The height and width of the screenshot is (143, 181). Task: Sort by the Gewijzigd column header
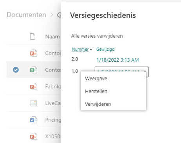pos(105,49)
